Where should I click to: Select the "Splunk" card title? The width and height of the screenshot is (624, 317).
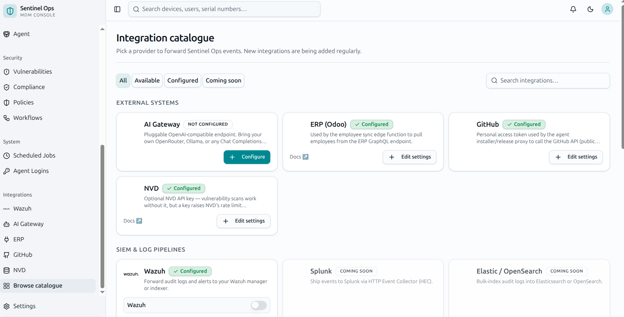click(x=321, y=271)
